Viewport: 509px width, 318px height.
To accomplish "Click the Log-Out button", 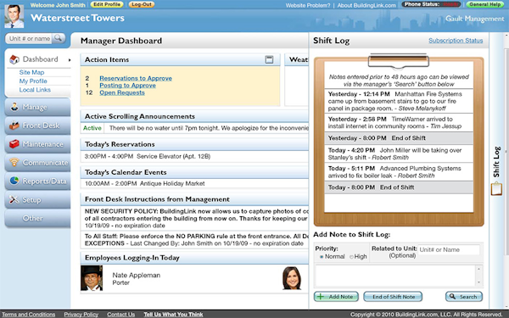I will pyautogui.click(x=142, y=4).
